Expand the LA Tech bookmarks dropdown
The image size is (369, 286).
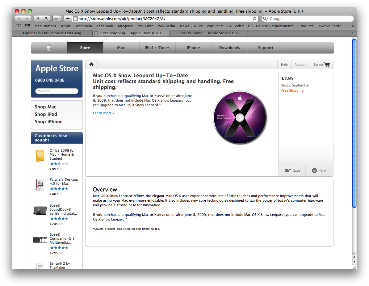pyautogui.click(x=235, y=26)
